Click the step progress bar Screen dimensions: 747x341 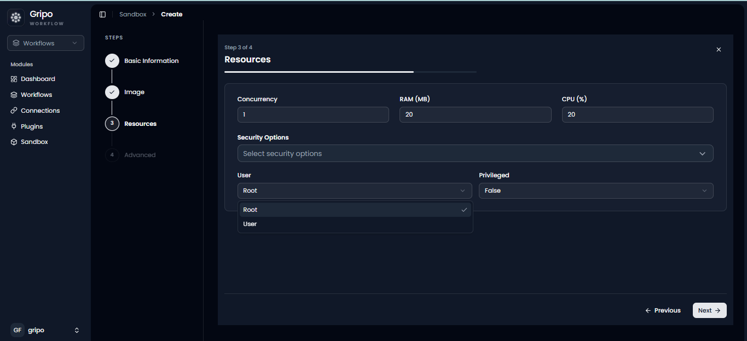tap(350, 72)
